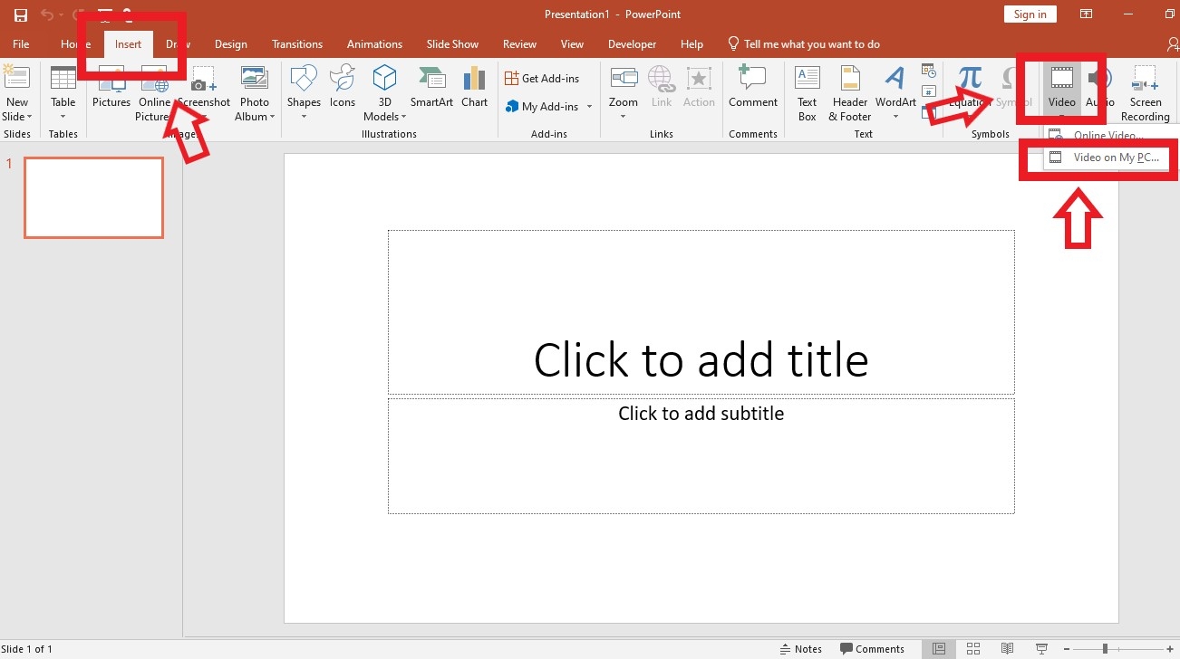
Task: Click the Sign in button
Action: tap(1030, 14)
